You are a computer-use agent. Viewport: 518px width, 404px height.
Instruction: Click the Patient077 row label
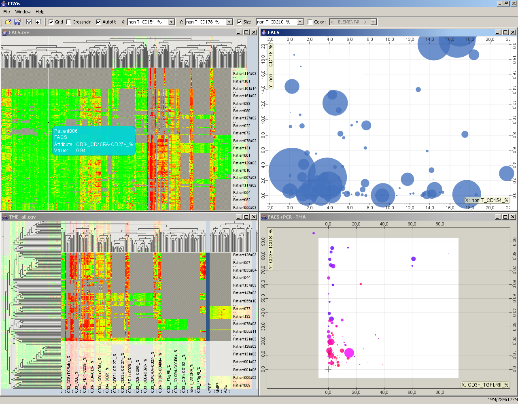pos(242,309)
